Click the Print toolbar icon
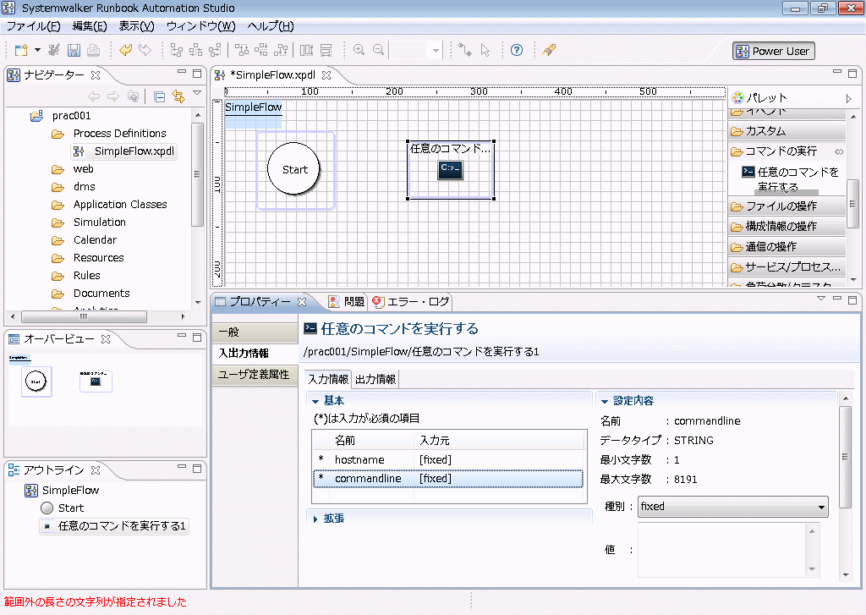Viewport: 866px width, 615px height. (93, 50)
